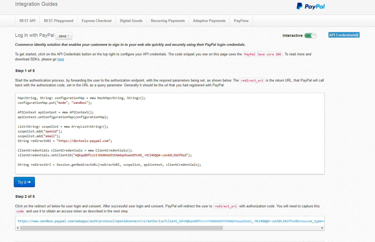Viewport: 375px width, 242px height.
Task: Click the Interactive label text
Action: point(292,35)
